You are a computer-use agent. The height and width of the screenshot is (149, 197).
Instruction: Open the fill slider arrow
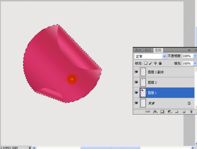coord(195,63)
